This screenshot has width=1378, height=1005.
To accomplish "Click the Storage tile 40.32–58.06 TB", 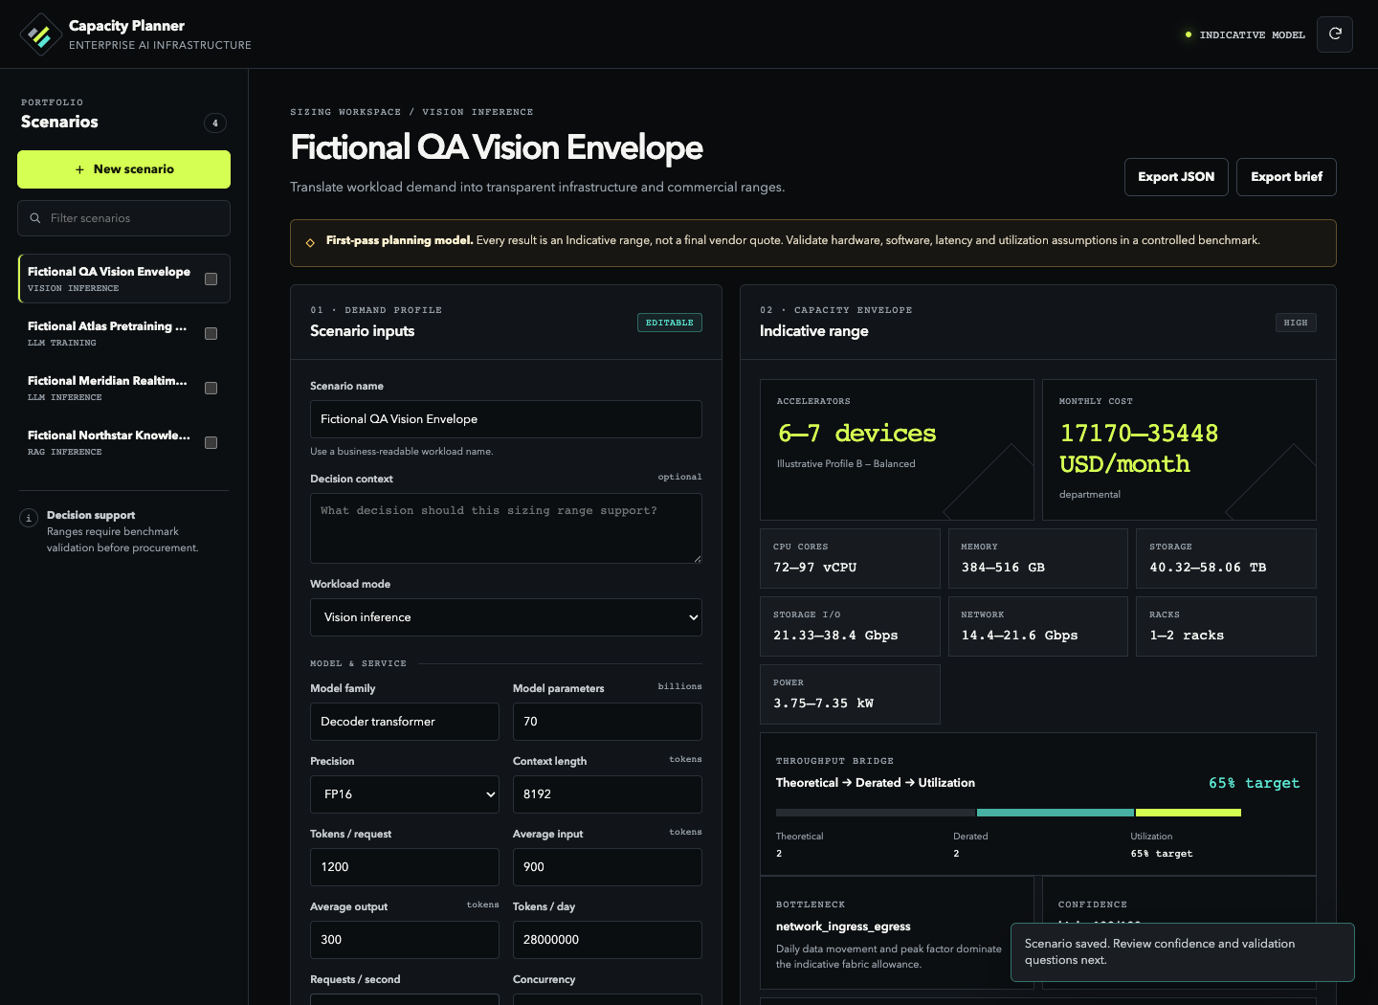I will point(1226,559).
